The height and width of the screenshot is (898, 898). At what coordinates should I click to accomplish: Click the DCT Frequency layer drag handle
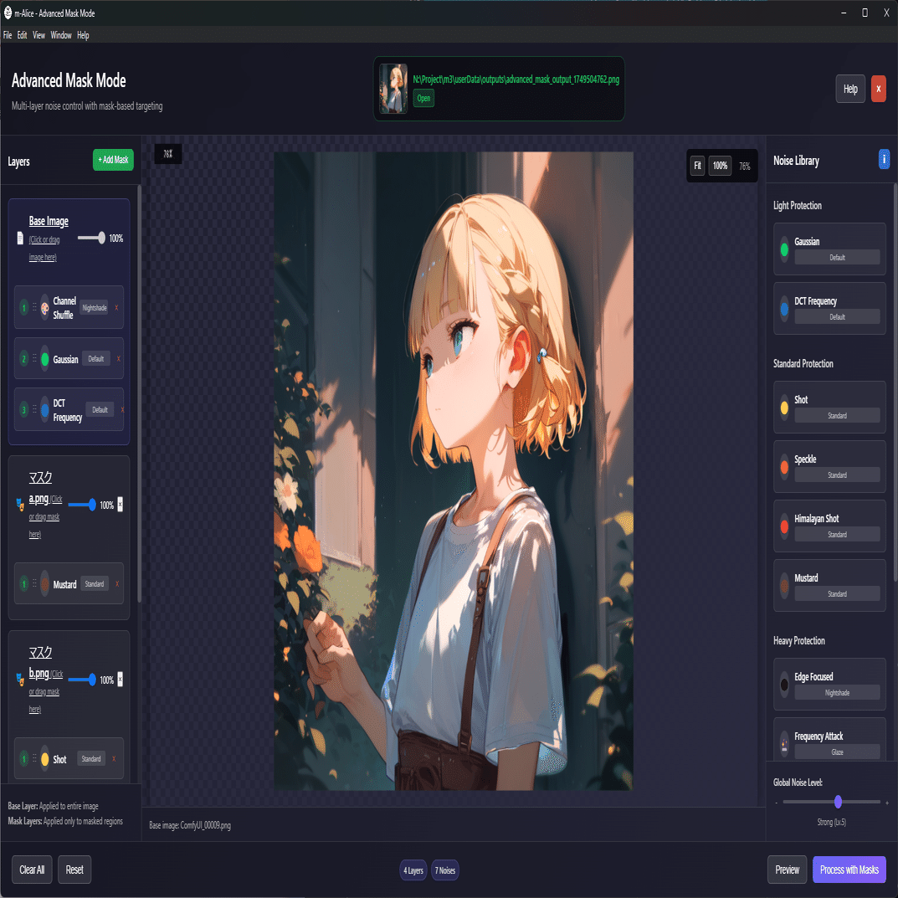click(34, 409)
